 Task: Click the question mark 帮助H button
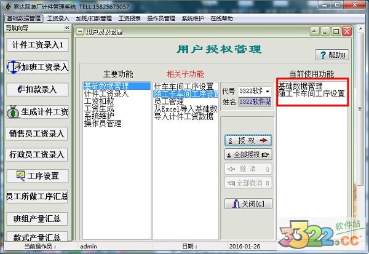tap(332, 55)
